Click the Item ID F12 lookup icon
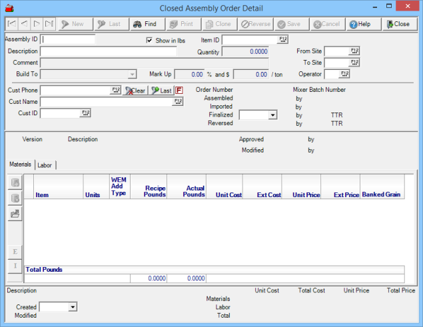This screenshot has height=327, width=423. click(282, 40)
